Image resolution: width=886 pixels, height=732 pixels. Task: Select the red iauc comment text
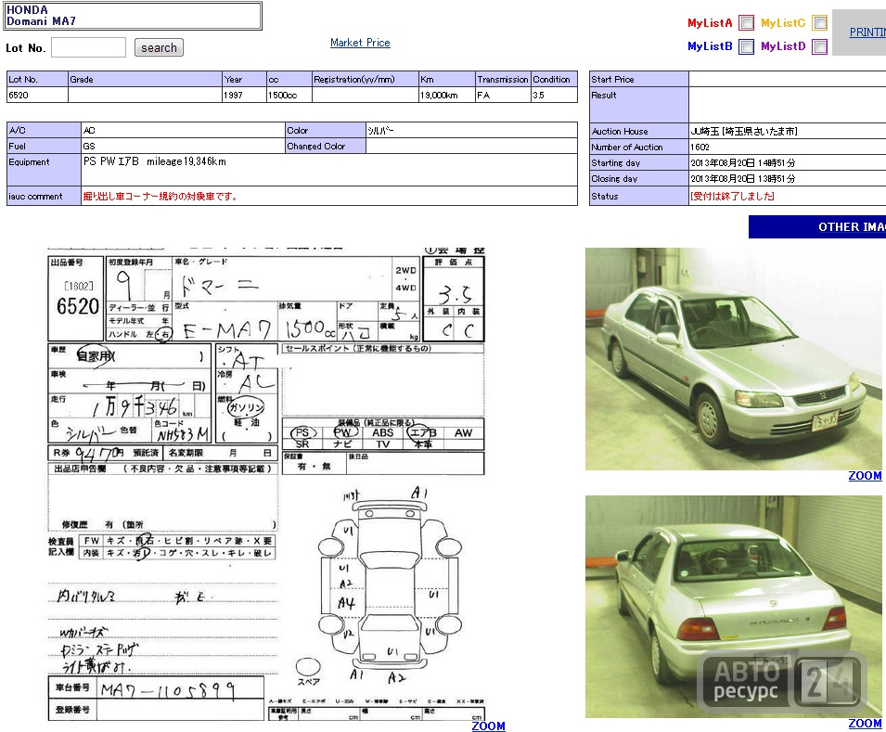(161, 196)
